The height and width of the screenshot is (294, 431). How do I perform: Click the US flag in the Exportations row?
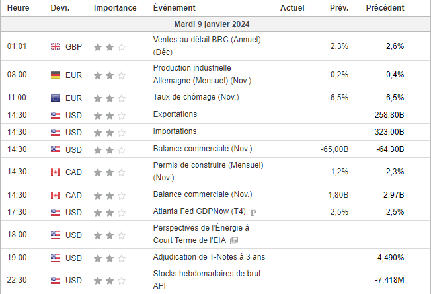tap(56, 115)
